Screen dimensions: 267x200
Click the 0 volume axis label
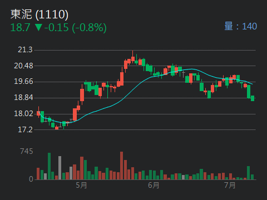click(x=31, y=179)
